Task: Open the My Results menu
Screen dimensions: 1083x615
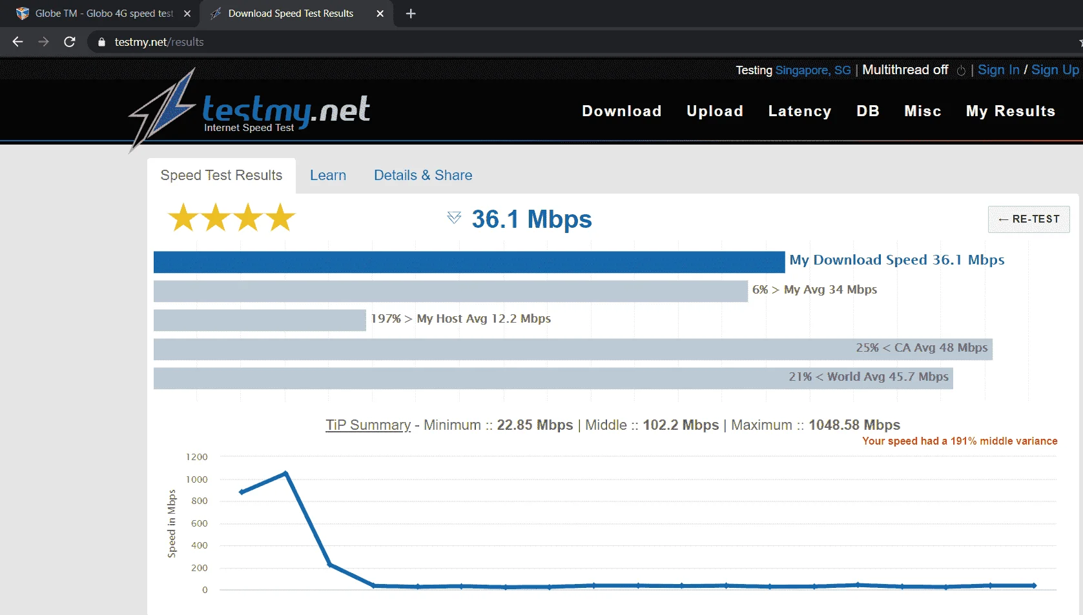Action: pyautogui.click(x=1011, y=111)
